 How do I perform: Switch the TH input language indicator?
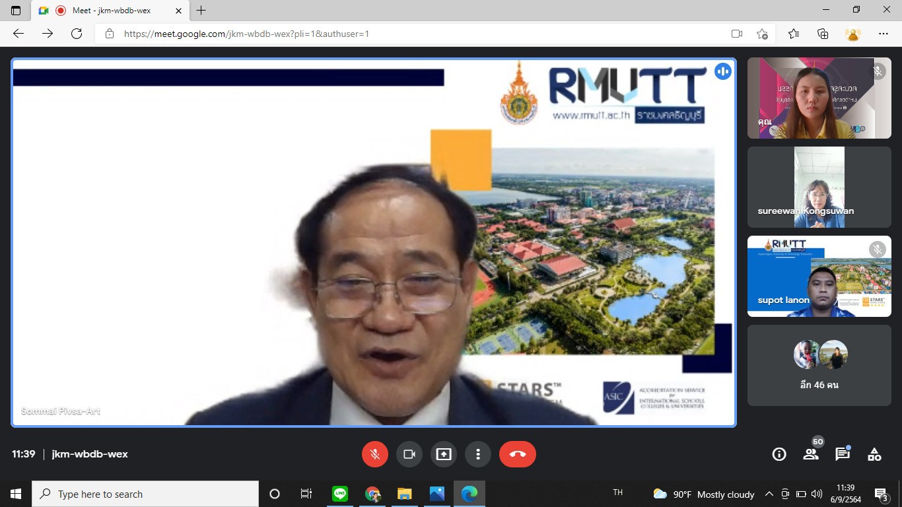[618, 492]
